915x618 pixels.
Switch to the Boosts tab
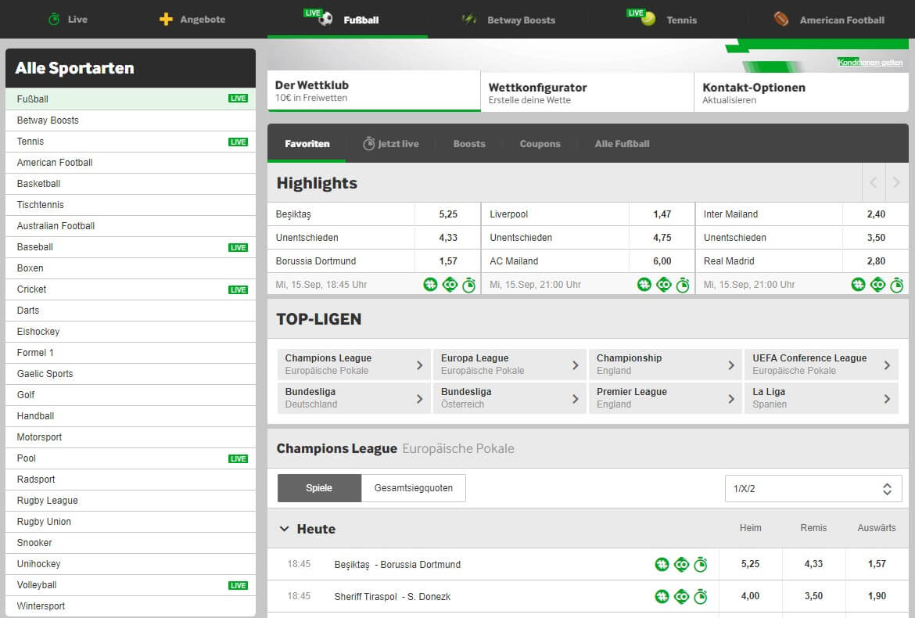[469, 144]
